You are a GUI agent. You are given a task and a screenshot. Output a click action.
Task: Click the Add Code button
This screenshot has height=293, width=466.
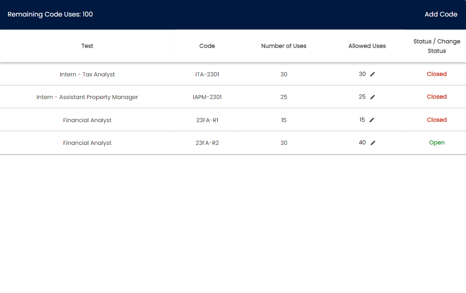(x=441, y=14)
